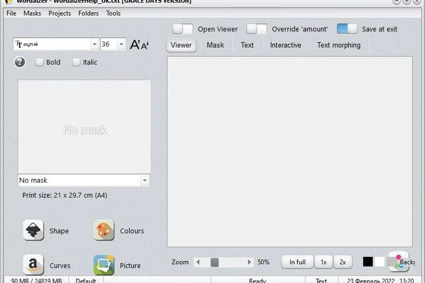The height and width of the screenshot is (283, 425).
Task: Switch to the Viewer tab
Action: (181, 45)
